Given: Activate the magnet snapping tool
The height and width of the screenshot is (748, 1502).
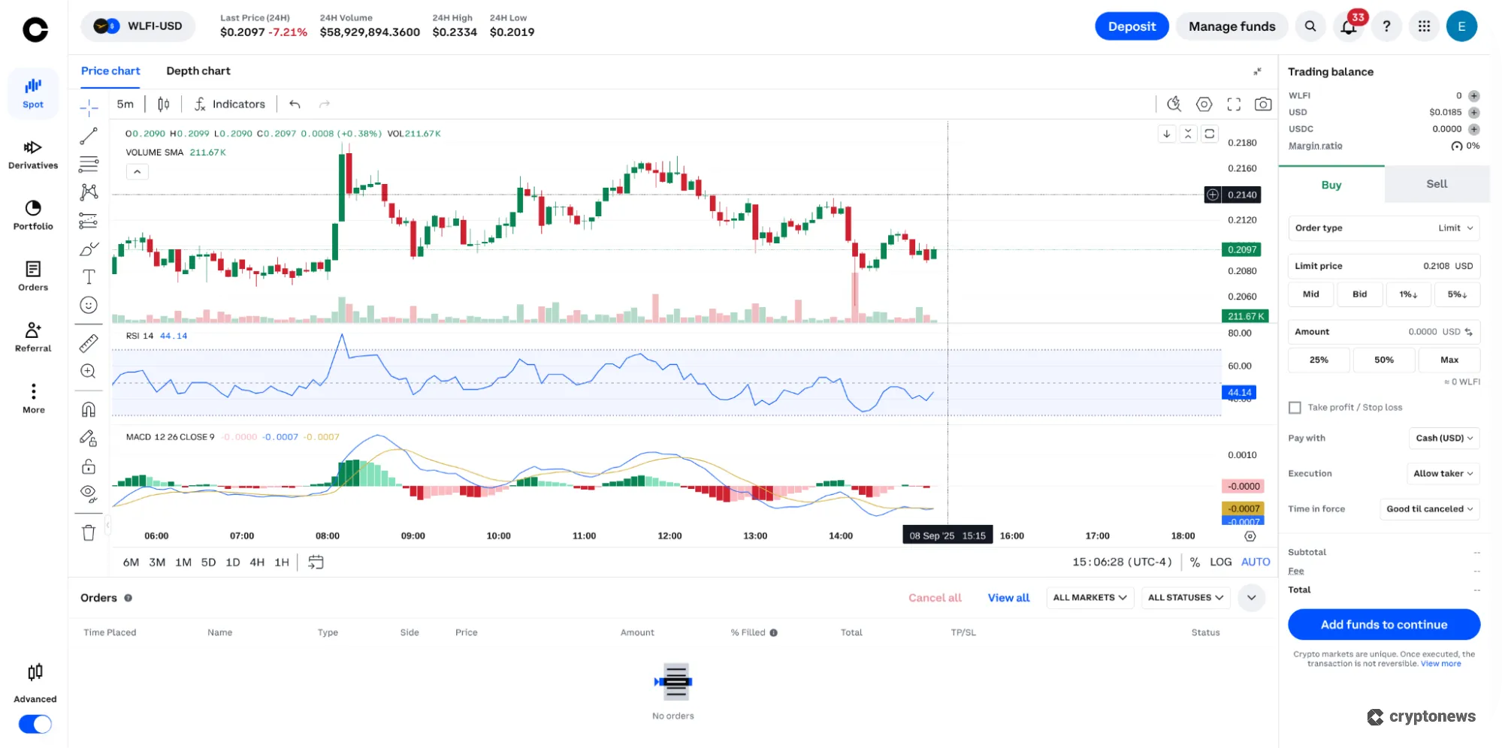Looking at the screenshot, I should tap(89, 409).
